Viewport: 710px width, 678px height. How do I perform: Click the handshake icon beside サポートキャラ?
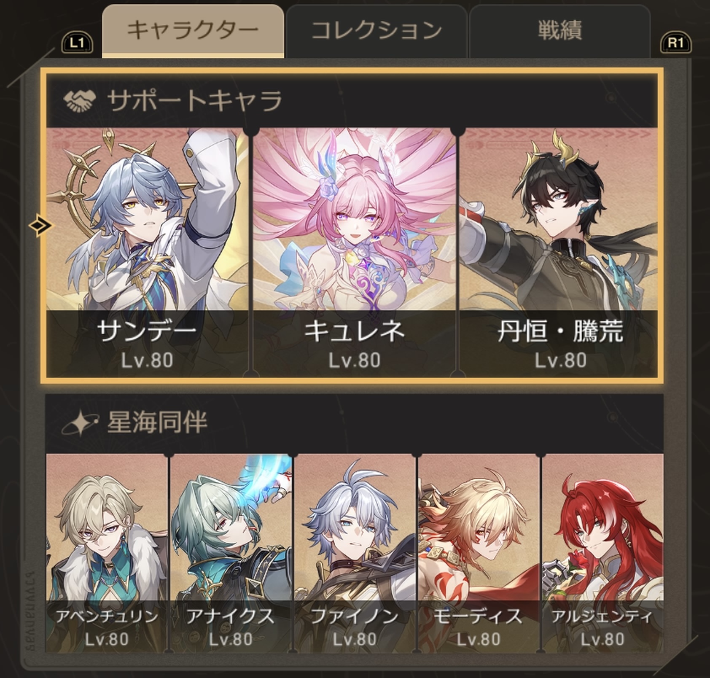click(x=79, y=101)
